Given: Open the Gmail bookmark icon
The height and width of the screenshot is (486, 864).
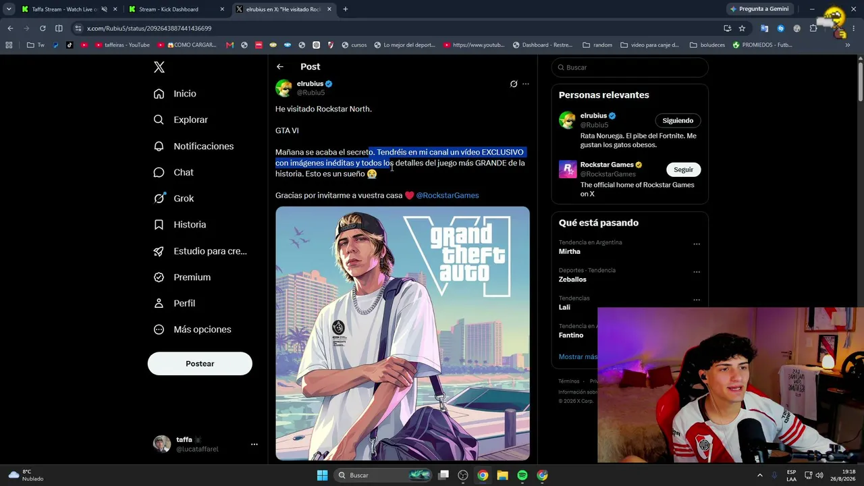Looking at the screenshot, I should (x=230, y=45).
